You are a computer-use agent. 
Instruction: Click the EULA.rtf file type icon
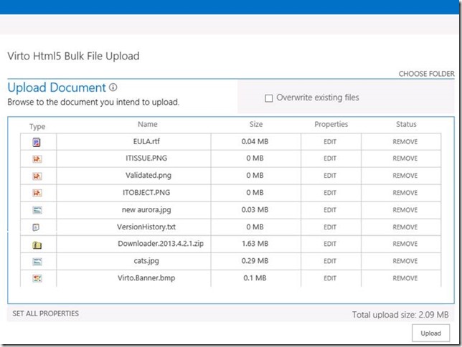pos(37,142)
